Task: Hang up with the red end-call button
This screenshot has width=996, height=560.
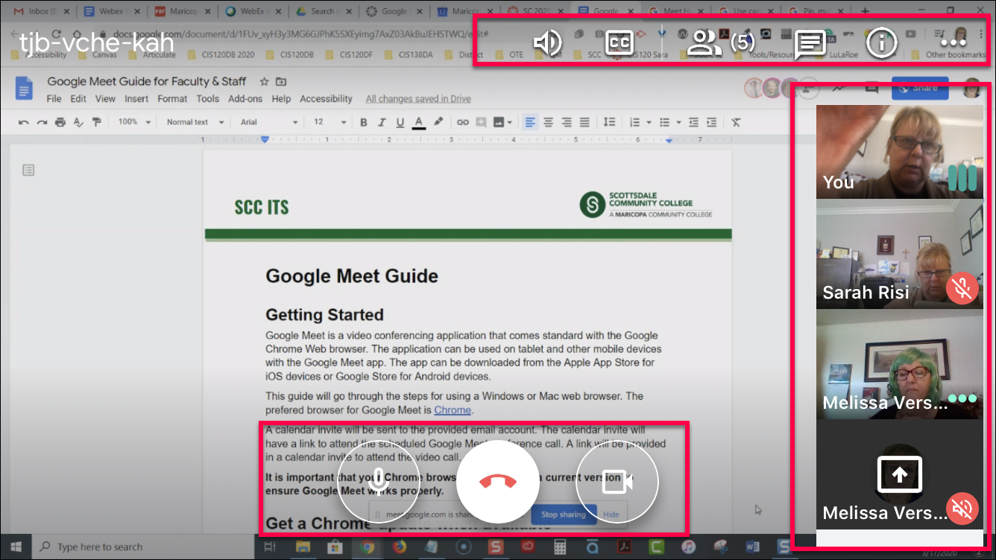Action: pos(498,482)
